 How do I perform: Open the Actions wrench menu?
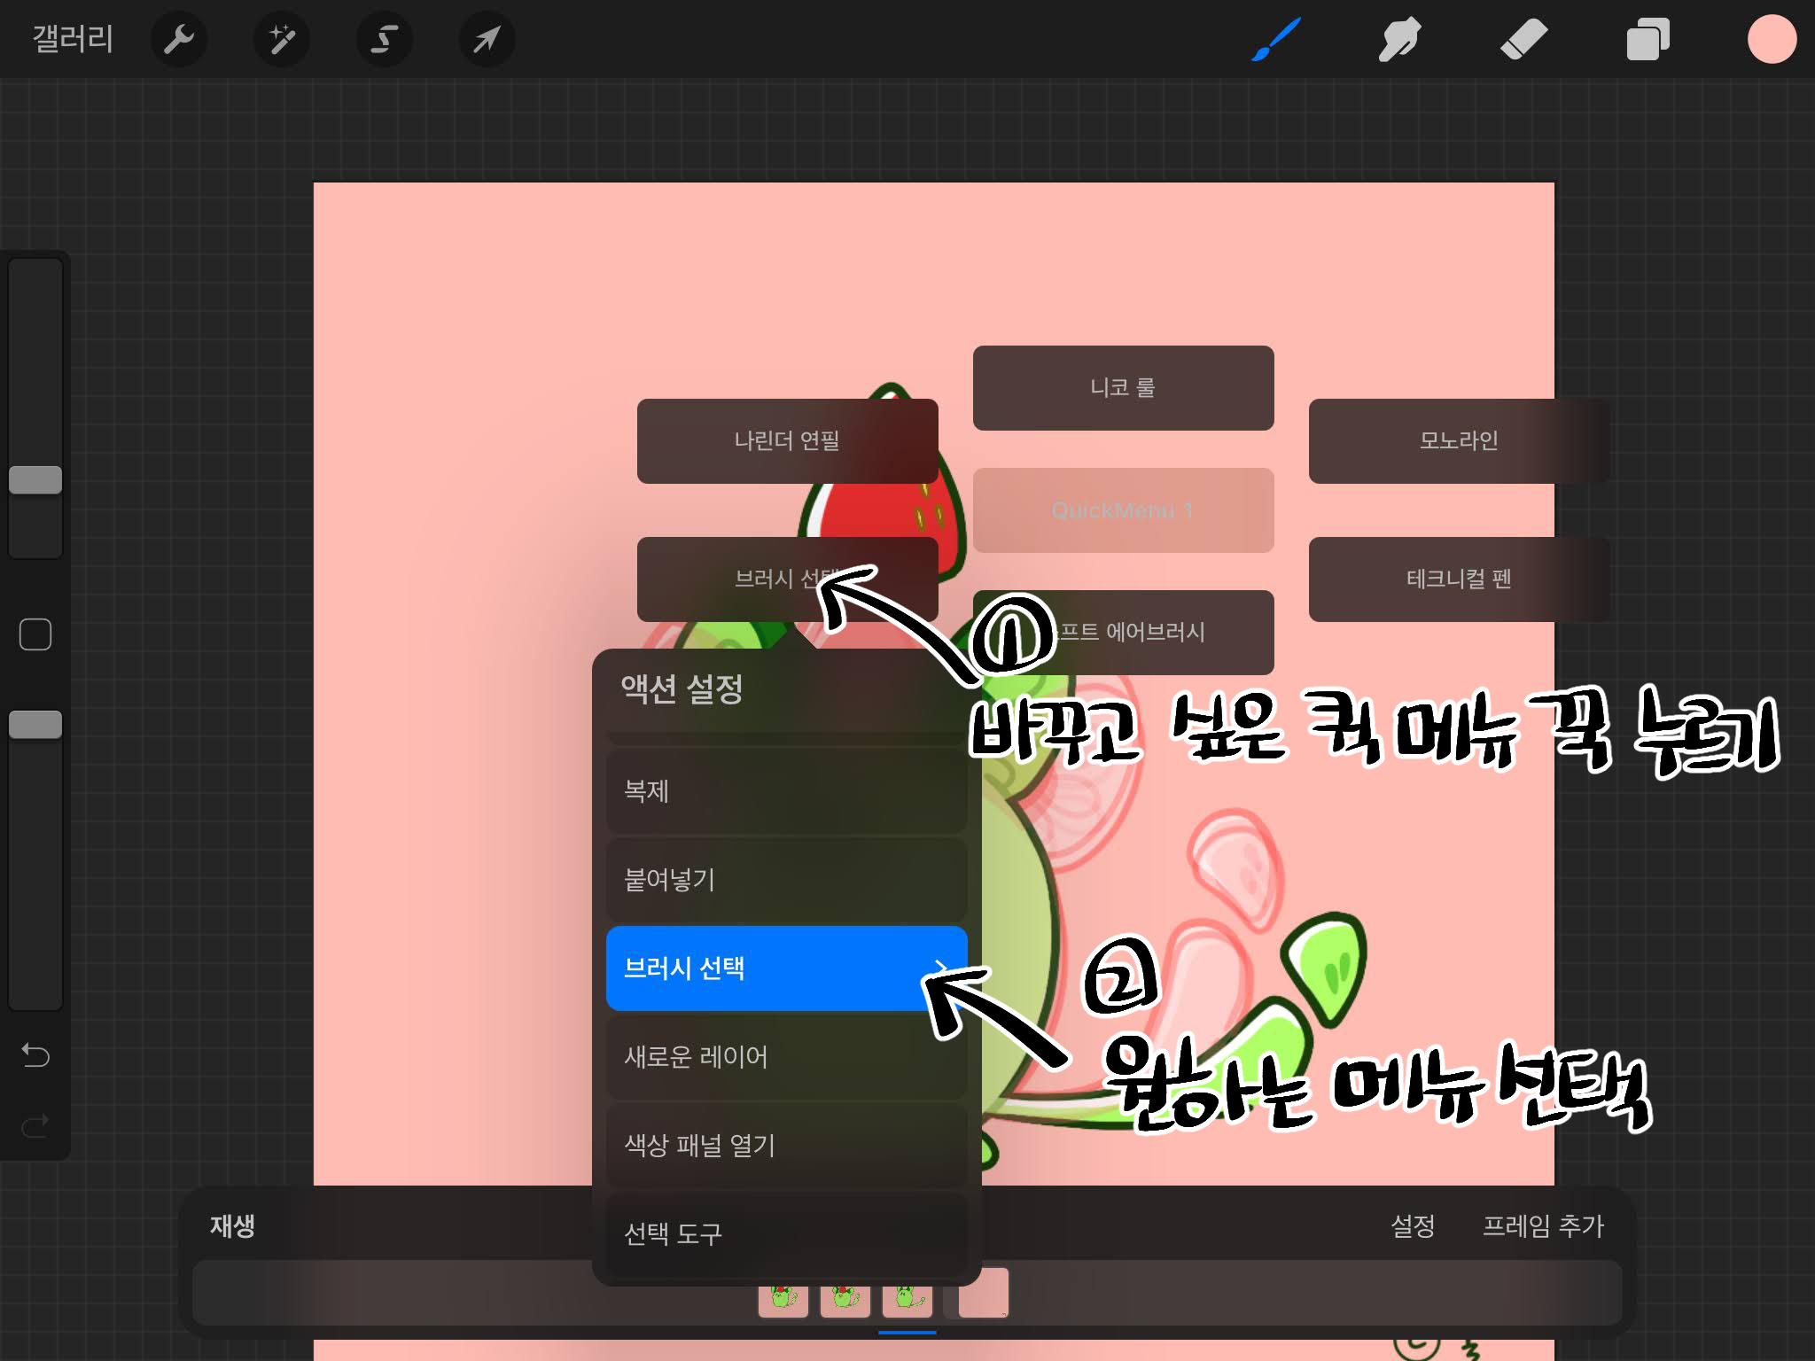tap(179, 39)
